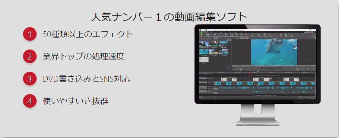Click the Full Screen preview icon
The image size is (339, 138).
point(313,69)
